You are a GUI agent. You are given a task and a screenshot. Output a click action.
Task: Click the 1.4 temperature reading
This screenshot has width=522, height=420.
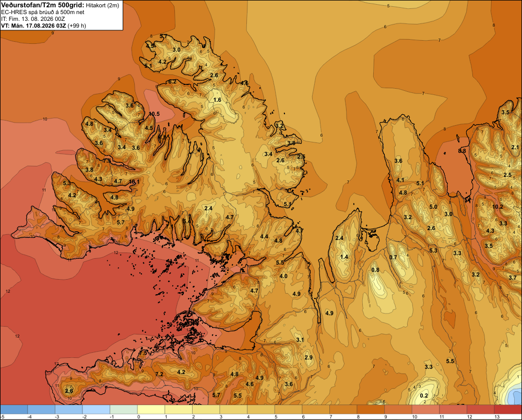[344, 257]
